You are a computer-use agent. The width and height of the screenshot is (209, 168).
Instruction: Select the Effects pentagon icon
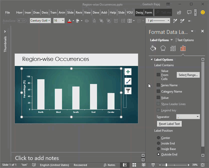coord(163,48)
